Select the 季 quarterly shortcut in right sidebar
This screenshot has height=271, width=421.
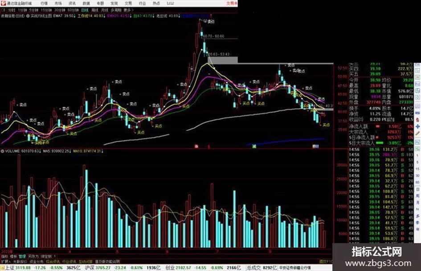(x=417, y=222)
